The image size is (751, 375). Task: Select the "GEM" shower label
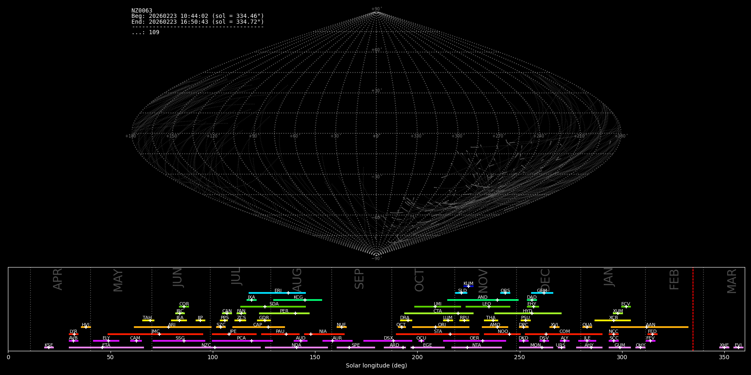click(x=542, y=291)
